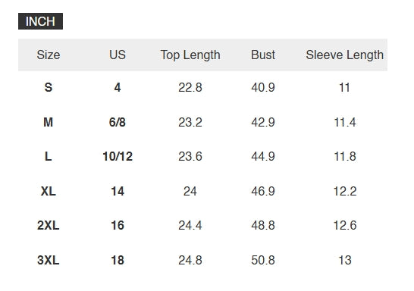
Task: Select the 12.6 sleeve length value
Action: tap(345, 225)
